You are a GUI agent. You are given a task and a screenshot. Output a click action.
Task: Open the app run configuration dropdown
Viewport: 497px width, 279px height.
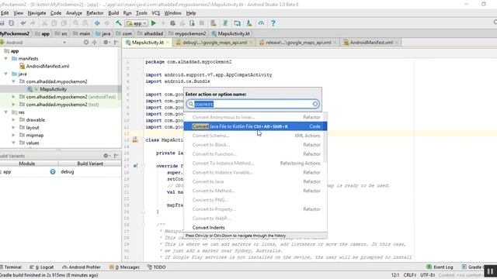(x=137, y=23)
